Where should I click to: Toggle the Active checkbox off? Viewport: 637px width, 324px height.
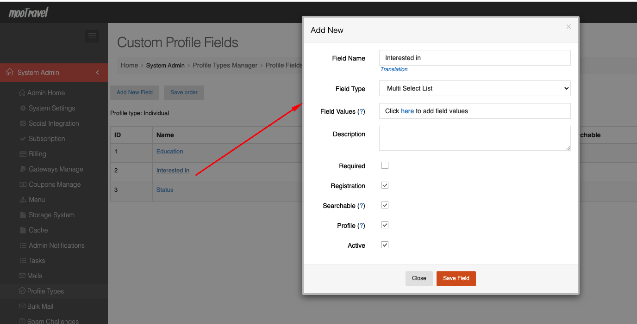pyautogui.click(x=385, y=245)
